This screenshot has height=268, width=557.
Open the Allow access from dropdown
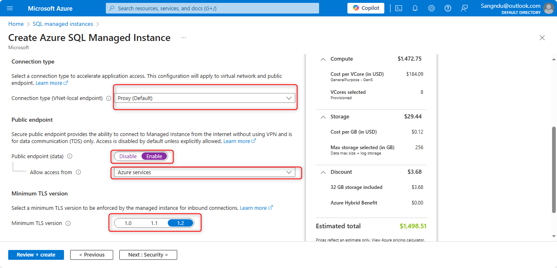[205, 173]
